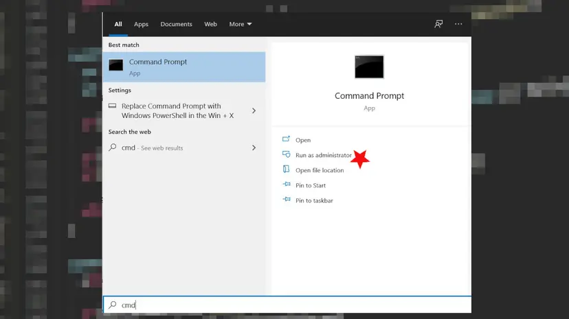The width and height of the screenshot is (569, 319).
Task: Click the large Command Prompt preview icon
Action: tap(369, 67)
